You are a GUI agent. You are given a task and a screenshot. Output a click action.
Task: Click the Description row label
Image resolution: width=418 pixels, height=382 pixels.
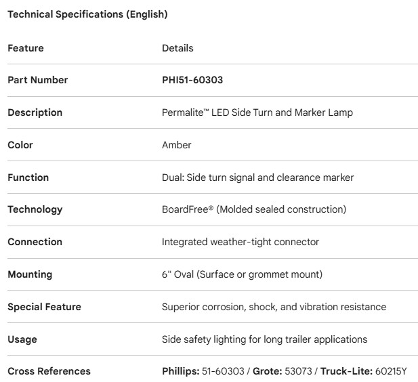(35, 112)
